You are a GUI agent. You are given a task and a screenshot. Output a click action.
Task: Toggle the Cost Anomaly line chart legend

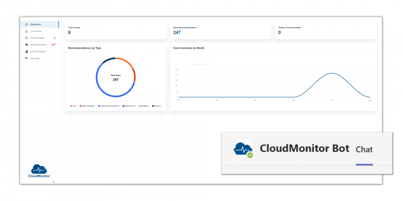(202, 64)
